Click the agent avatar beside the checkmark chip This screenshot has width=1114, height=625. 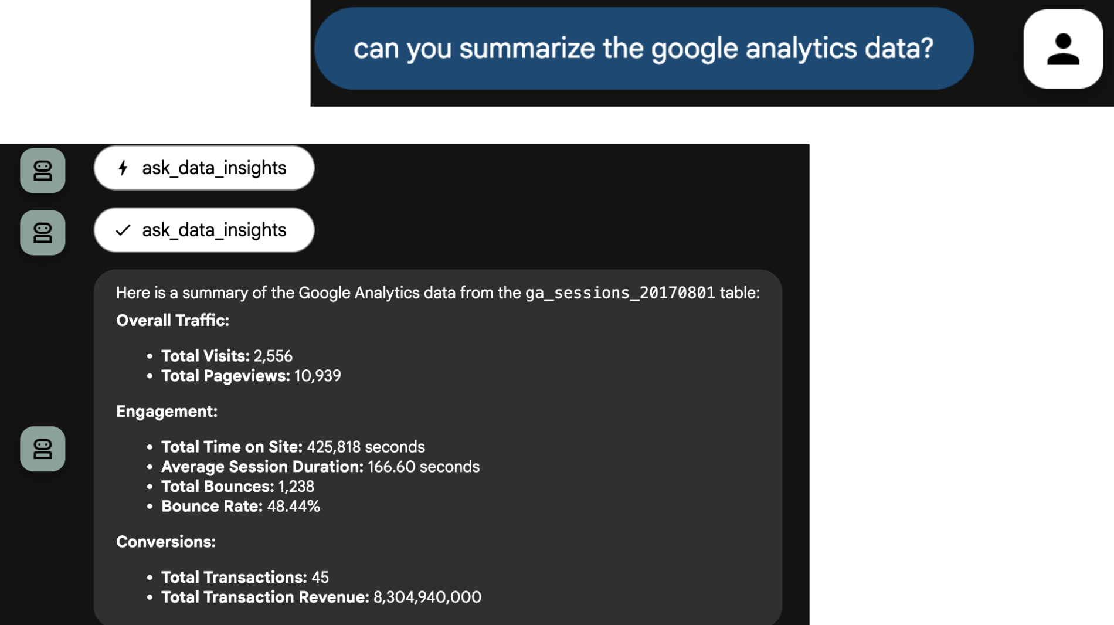point(43,233)
